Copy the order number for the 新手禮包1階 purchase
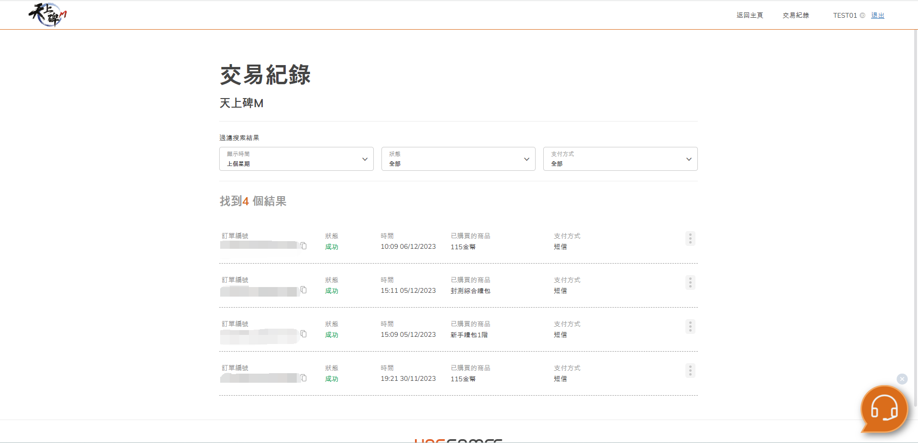 [303, 334]
